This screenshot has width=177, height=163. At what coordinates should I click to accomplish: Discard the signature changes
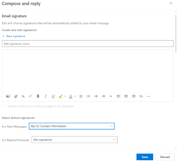pos(165,157)
